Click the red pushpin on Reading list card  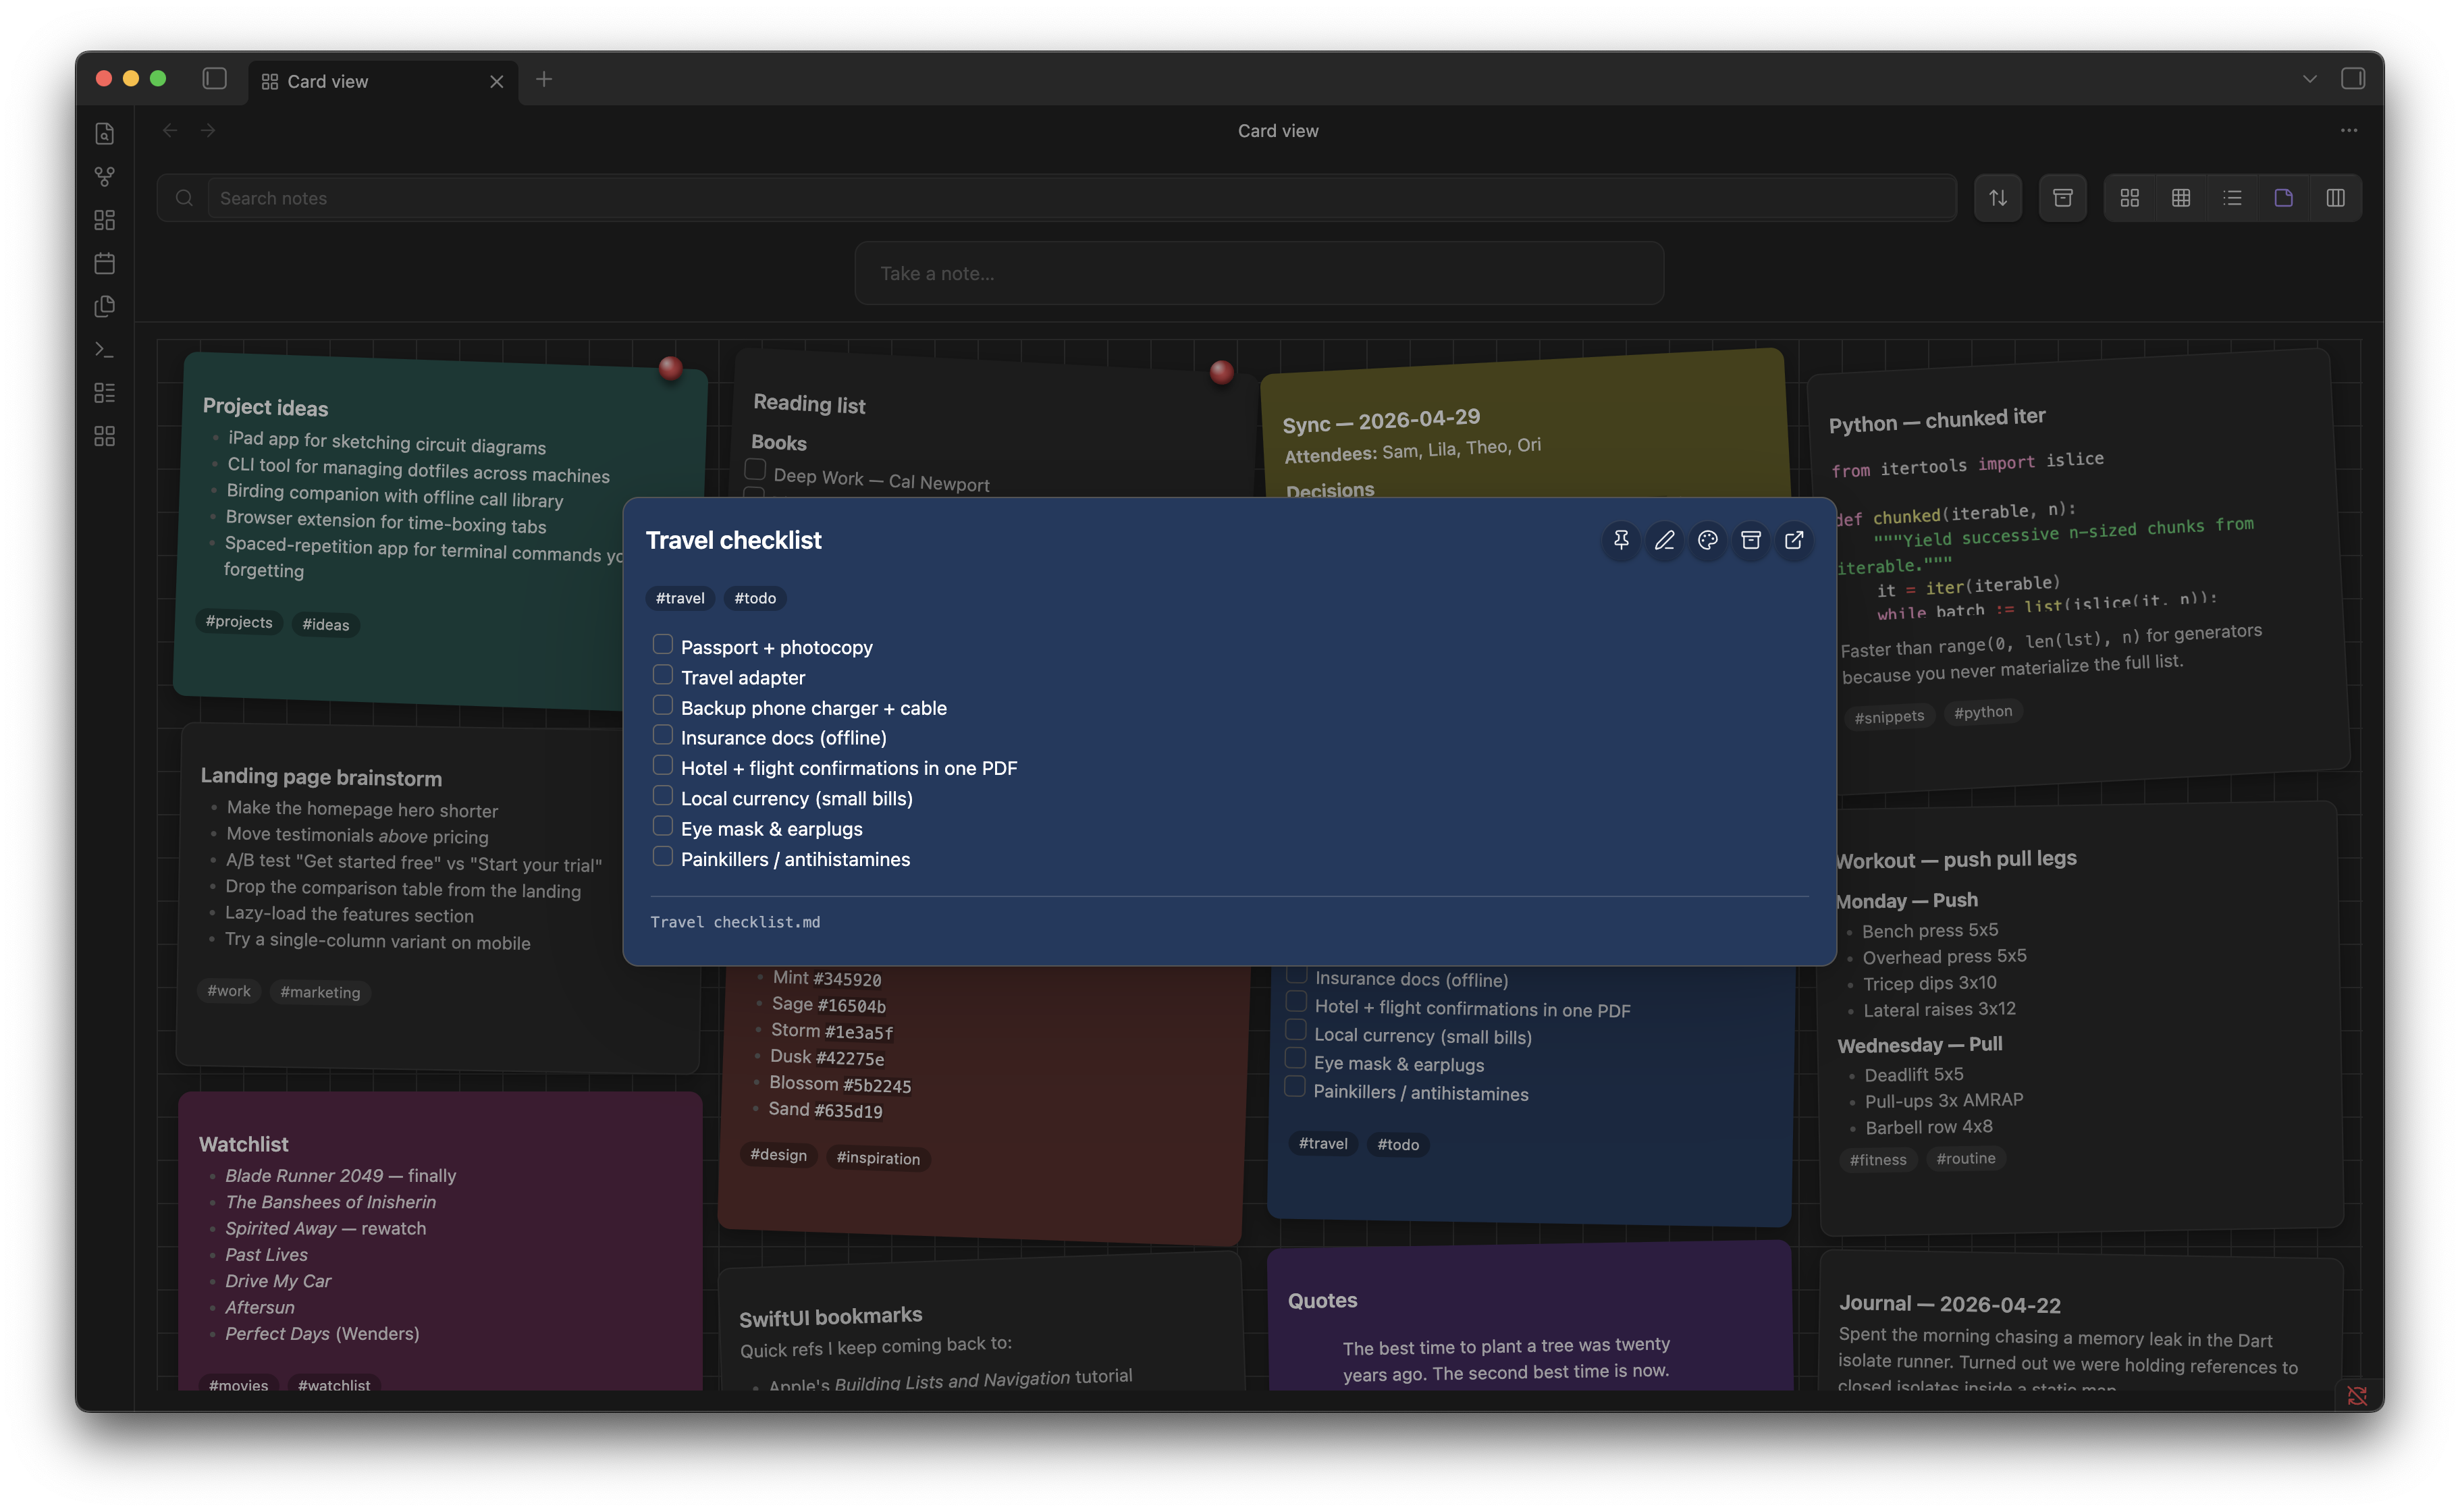click(x=1221, y=372)
